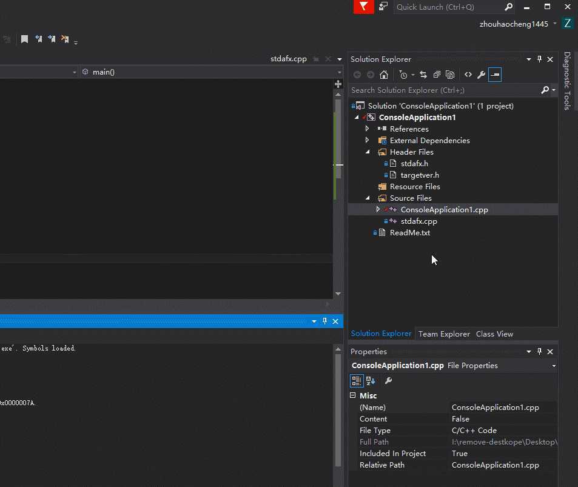
Task: Close the Output panel
Action: (x=335, y=321)
